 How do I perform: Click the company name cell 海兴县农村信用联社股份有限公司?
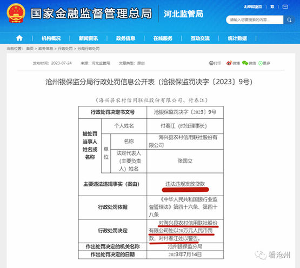(185, 142)
